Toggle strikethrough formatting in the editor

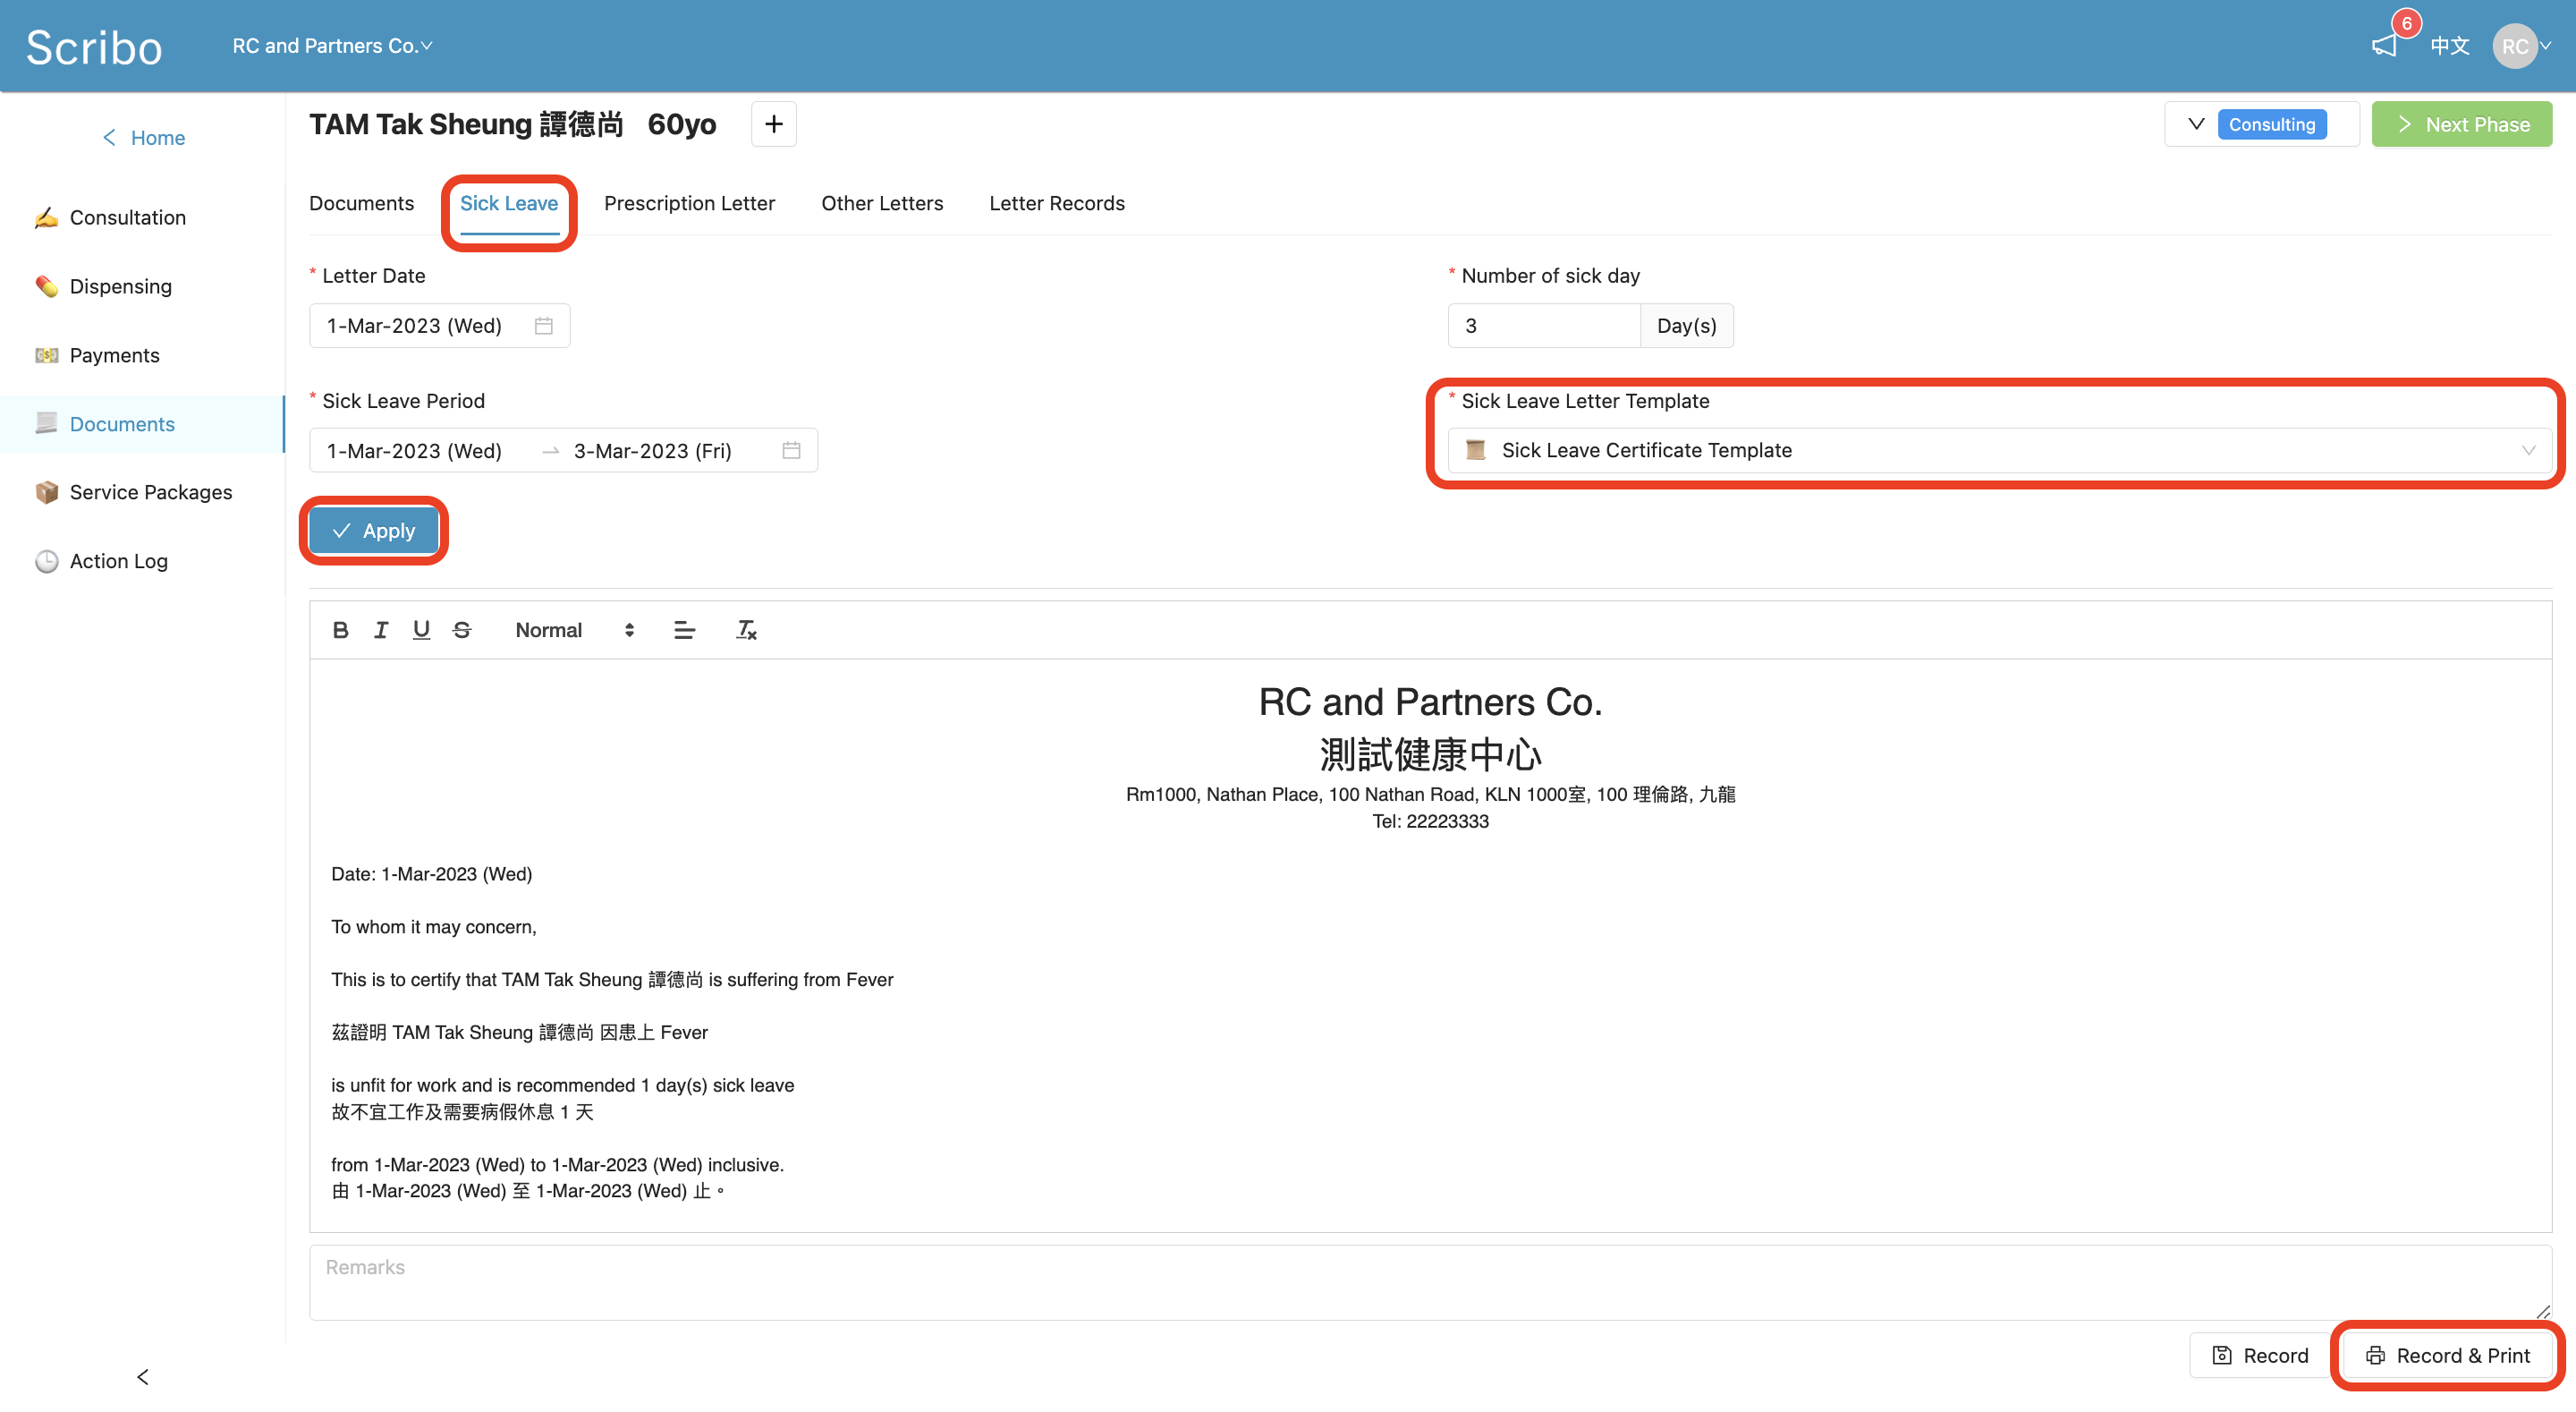[462, 629]
